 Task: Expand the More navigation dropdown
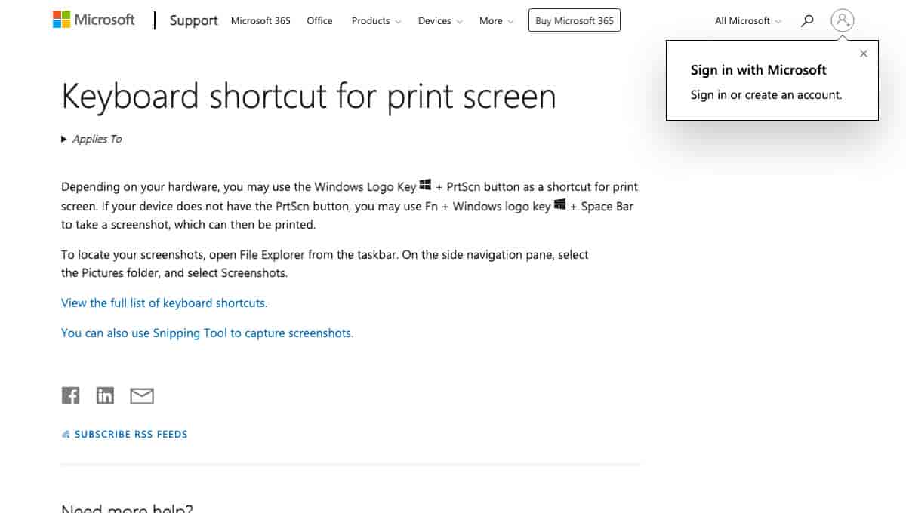(496, 21)
